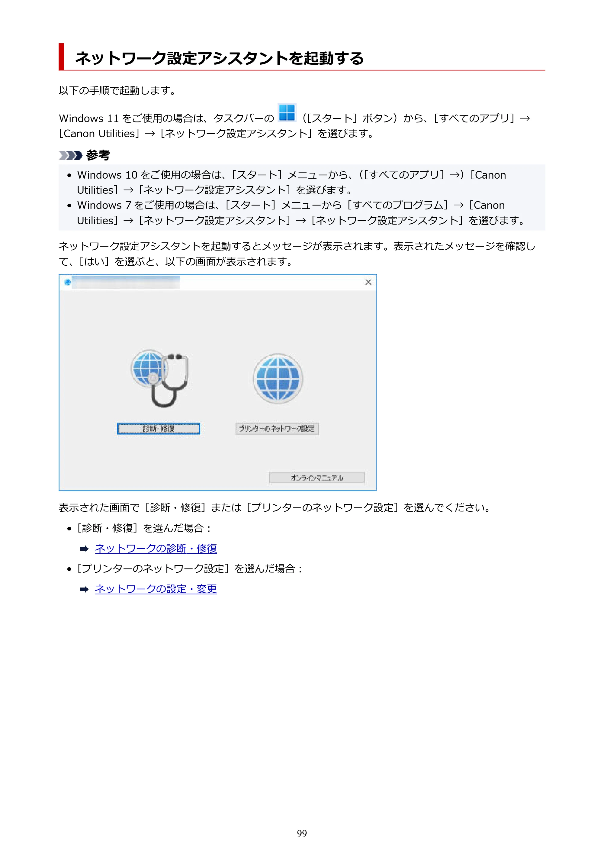
Task: Click the 参考 note chevron icon
Action: (x=70, y=155)
